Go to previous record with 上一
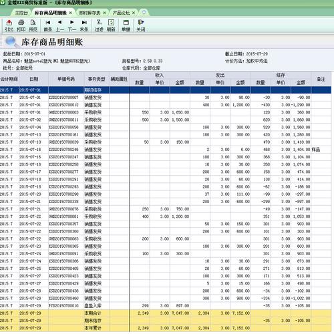The height and width of the screenshot is (334, 334). [59, 25]
